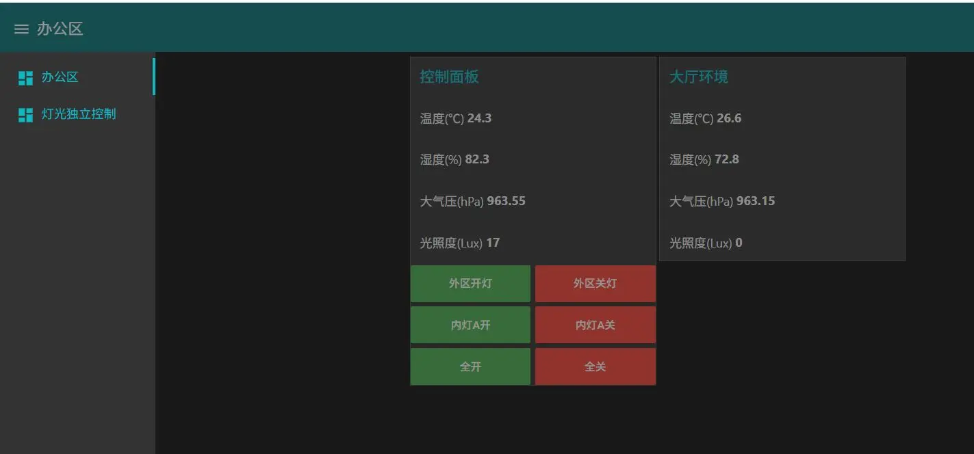Click the 办公区 title in header bar
Screen dimensions: 974x454
pyautogui.click(x=60, y=29)
